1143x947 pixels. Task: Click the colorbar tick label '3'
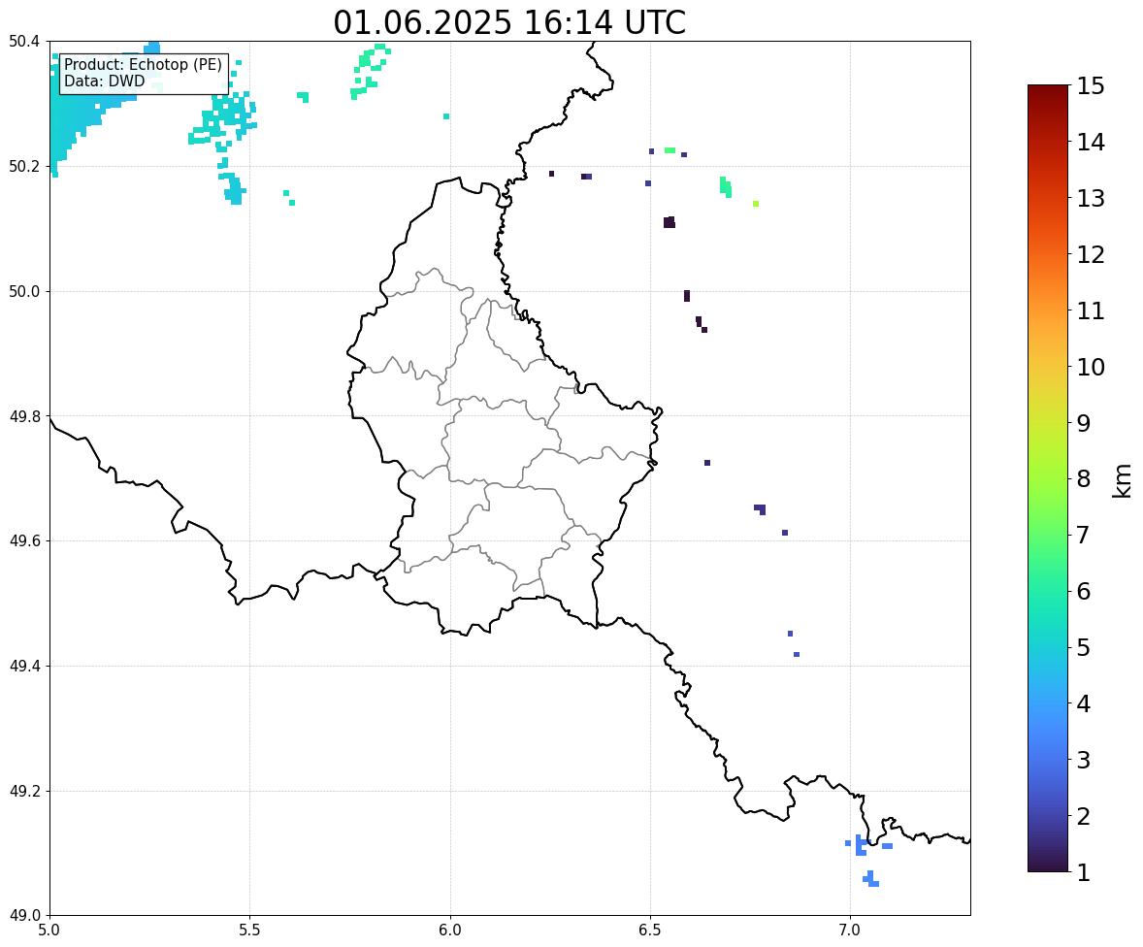1084,760
